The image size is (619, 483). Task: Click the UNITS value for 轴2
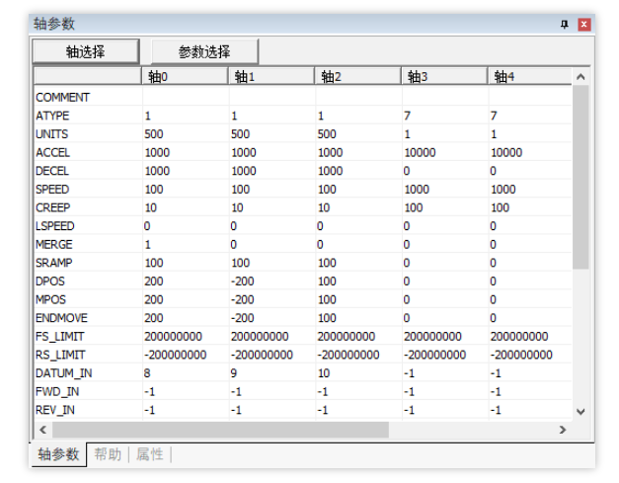point(358,134)
